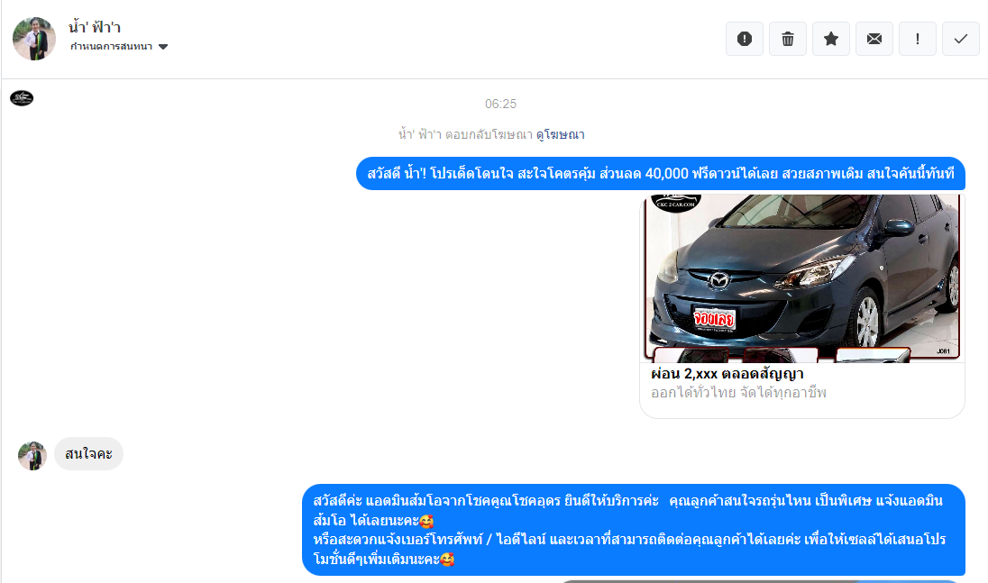Select the greeting message about 40,000 discount

tap(661, 173)
